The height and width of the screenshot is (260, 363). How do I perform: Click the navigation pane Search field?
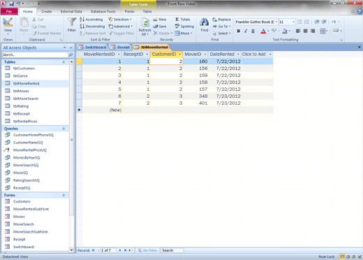point(35,55)
